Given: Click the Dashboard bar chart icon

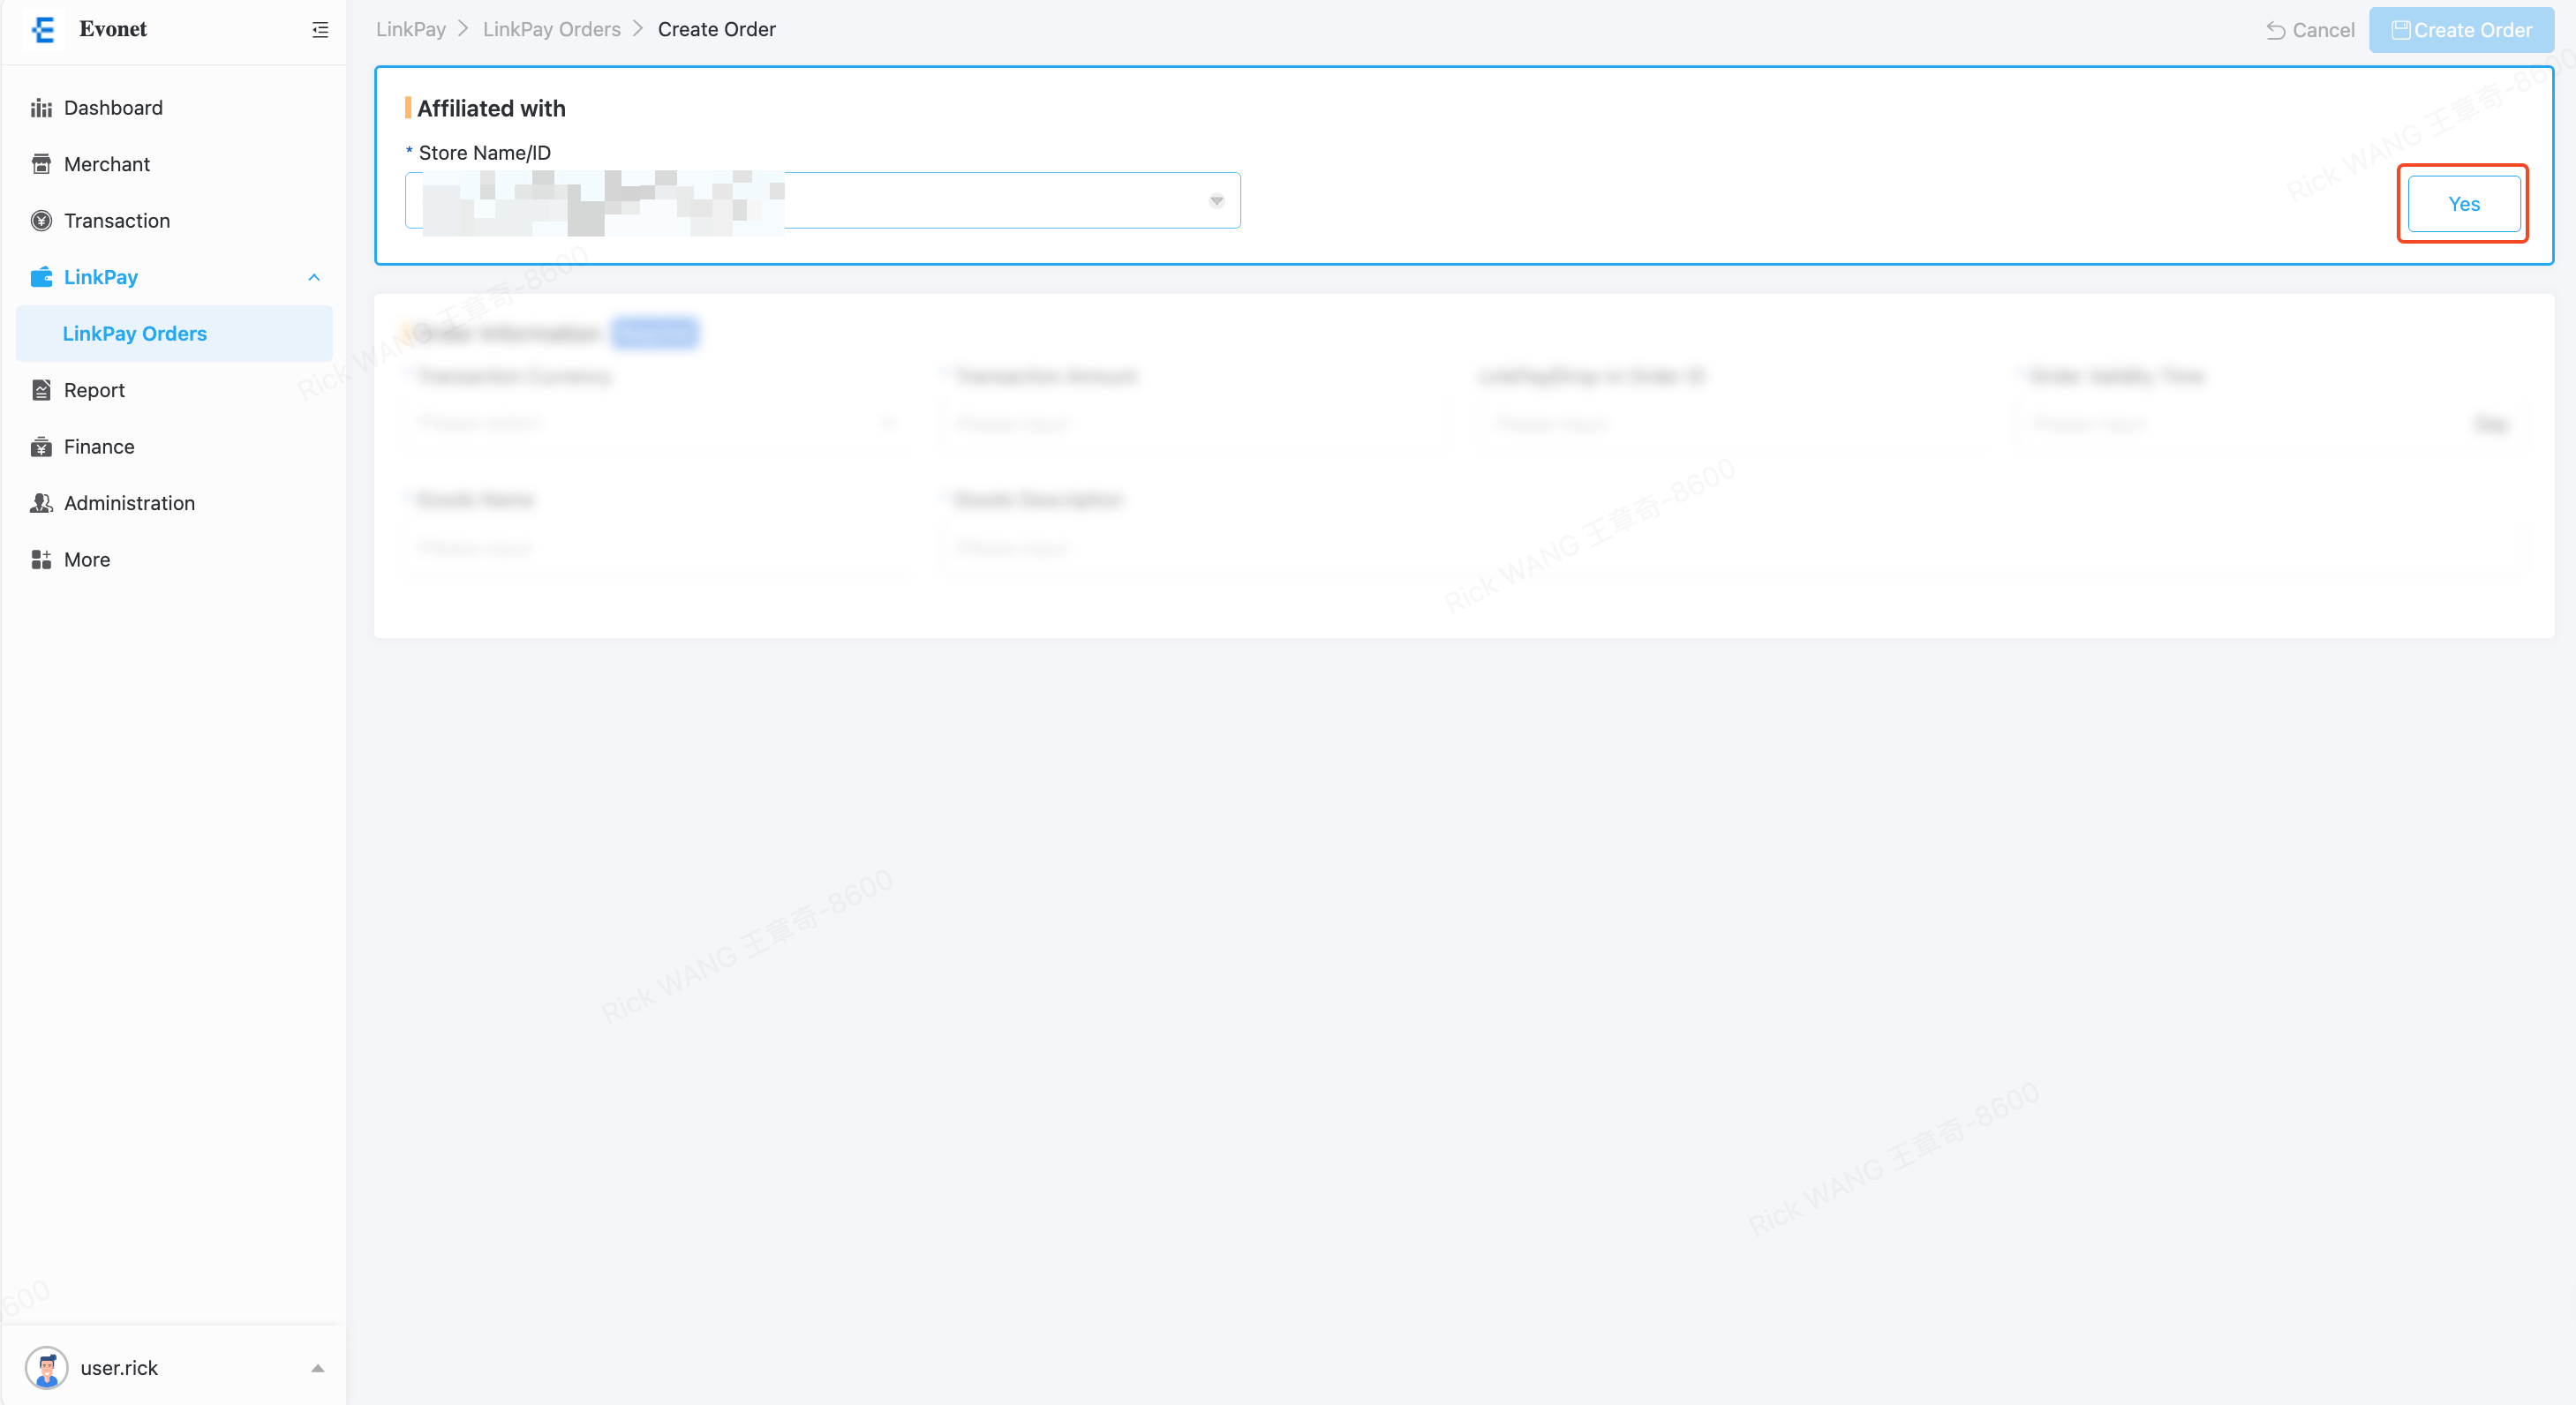Looking at the screenshot, I should (41, 108).
